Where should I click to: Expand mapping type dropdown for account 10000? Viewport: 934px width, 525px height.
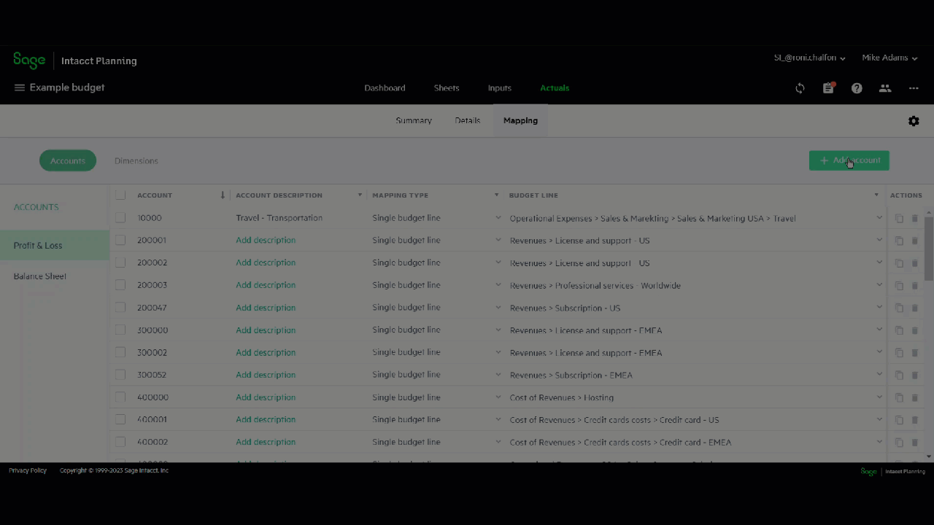pyautogui.click(x=498, y=218)
